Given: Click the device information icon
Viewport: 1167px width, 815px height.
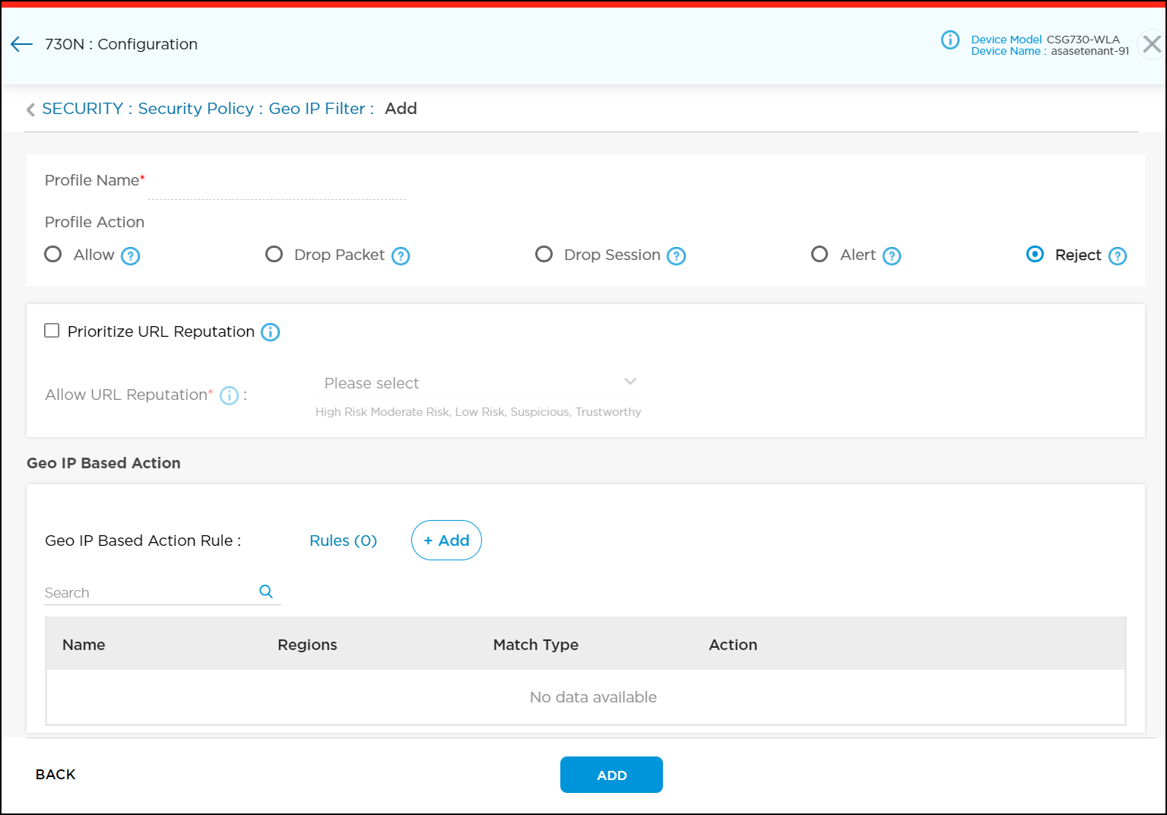Looking at the screenshot, I should coord(950,40).
